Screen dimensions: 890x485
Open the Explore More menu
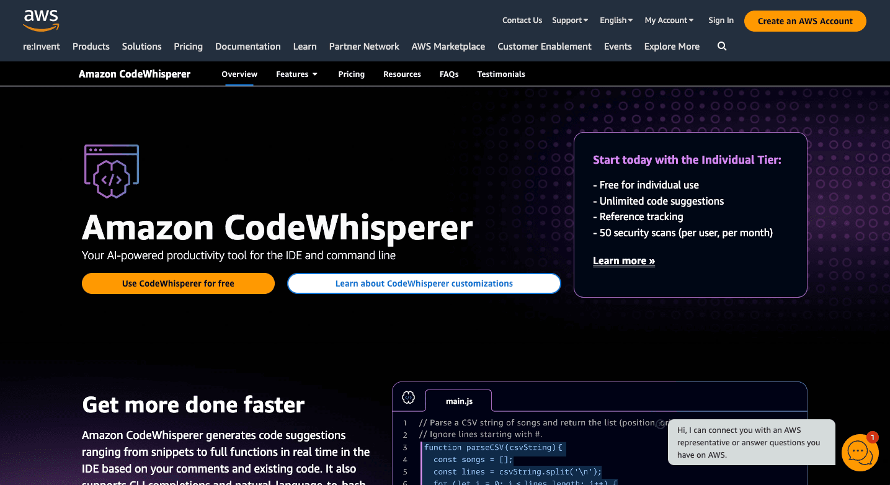[672, 47]
